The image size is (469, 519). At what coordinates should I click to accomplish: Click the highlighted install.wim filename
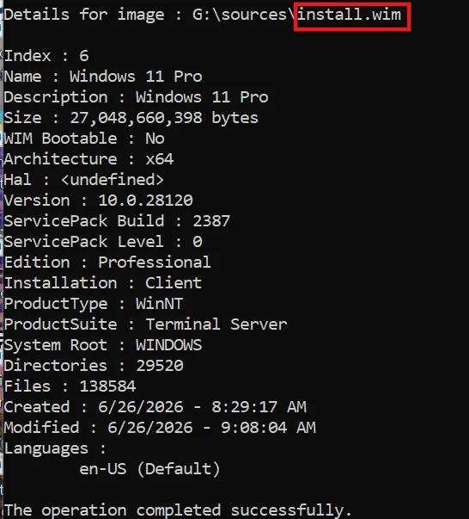point(349,15)
